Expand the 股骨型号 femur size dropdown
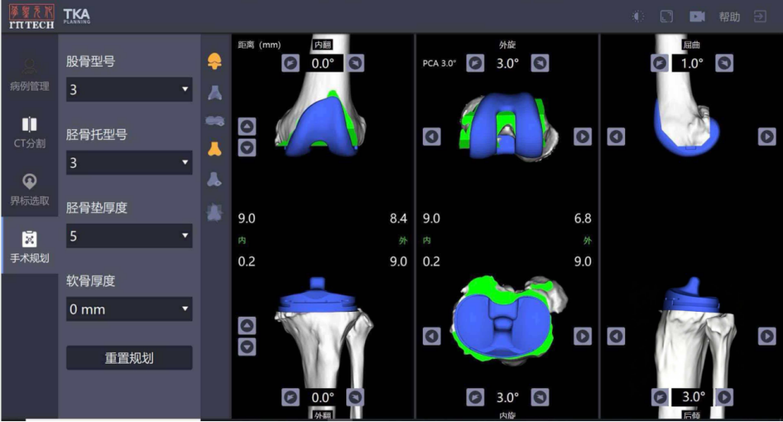Screen dimensions: 783x422 129,90
